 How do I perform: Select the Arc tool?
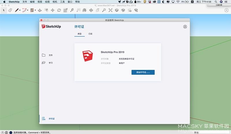(24, 10)
